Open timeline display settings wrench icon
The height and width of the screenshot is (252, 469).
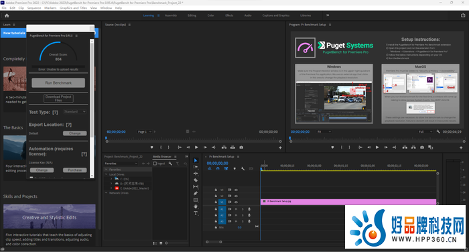coord(243,169)
